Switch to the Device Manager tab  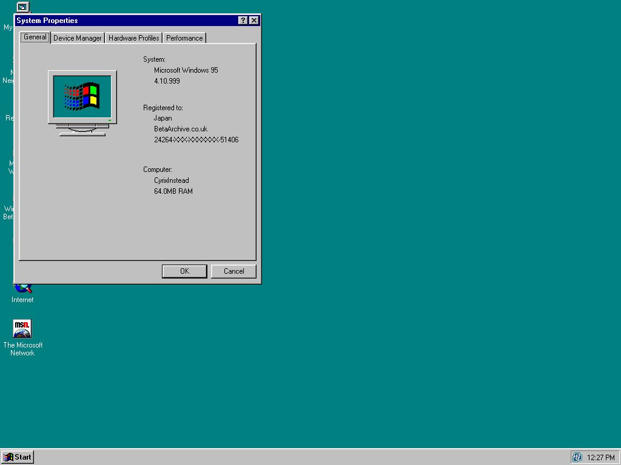(x=78, y=38)
